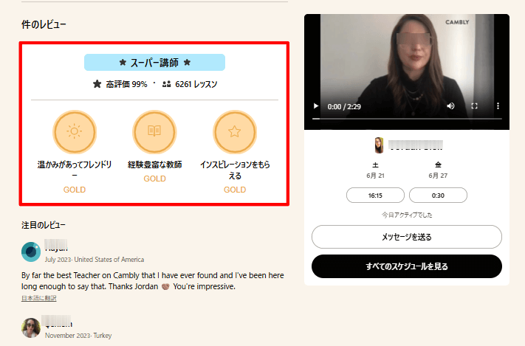
Task: Click the people icon beside 6261 レッスン
Action: coord(166,84)
